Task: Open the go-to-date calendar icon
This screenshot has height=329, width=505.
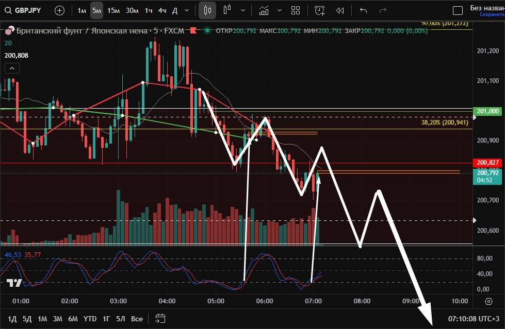Action: [160, 319]
